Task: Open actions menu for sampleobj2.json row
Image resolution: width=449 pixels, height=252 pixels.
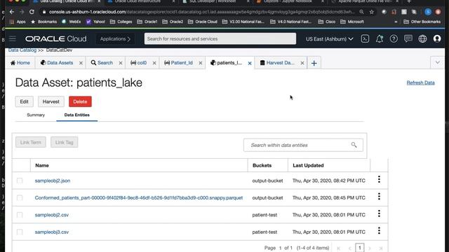Action: click(x=379, y=179)
